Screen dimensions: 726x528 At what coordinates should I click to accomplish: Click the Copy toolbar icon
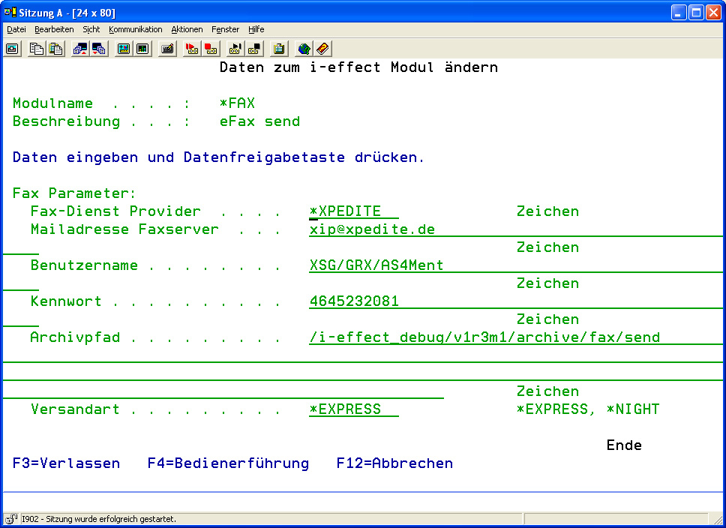[37, 49]
